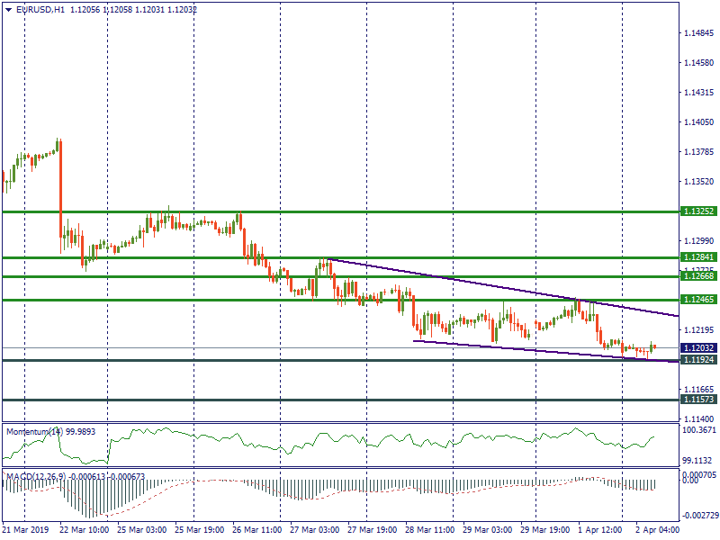720x540 pixels.
Task: Select the lower purple wedge trendline
Action: pos(540,350)
